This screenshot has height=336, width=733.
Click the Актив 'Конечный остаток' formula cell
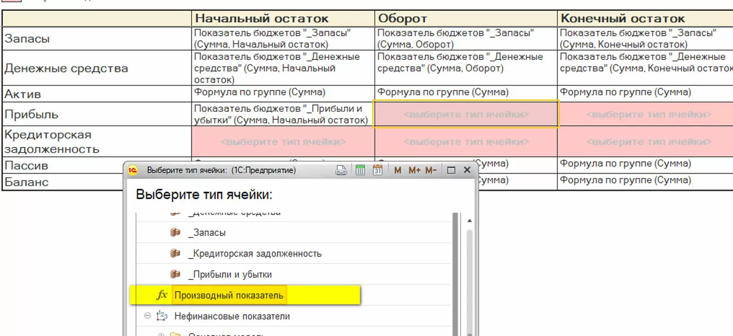click(645, 93)
